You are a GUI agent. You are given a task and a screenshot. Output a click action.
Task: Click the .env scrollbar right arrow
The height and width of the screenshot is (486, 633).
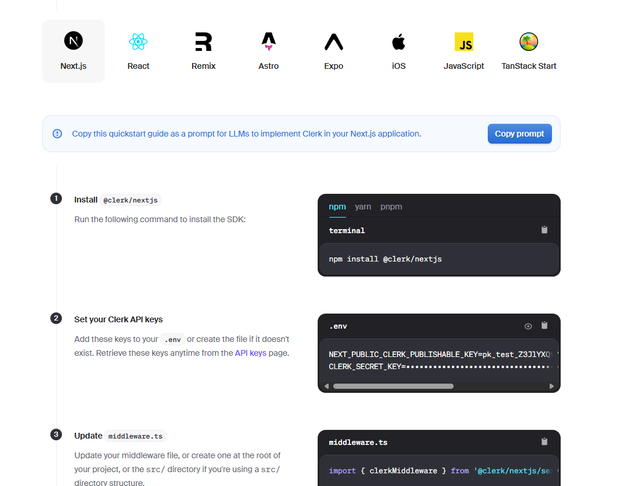coord(551,386)
